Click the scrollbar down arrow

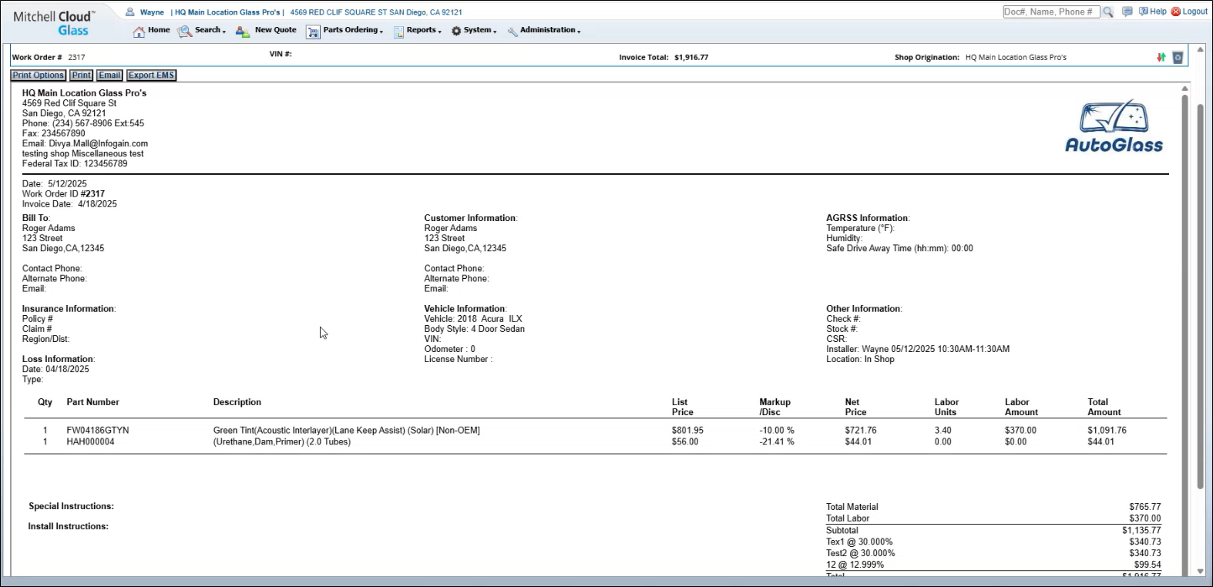coord(1200,571)
